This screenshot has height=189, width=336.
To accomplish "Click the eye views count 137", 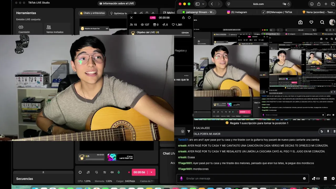I will (x=145, y=25).
